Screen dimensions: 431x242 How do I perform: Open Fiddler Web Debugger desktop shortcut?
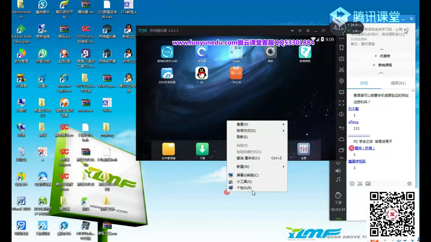(21, 34)
